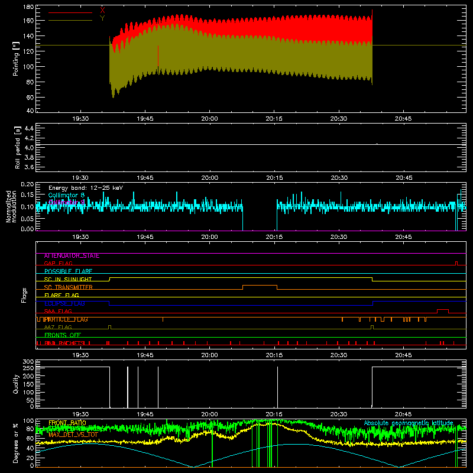
Task: Click the Roll period [s] axis title
Action: coord(18,147)
